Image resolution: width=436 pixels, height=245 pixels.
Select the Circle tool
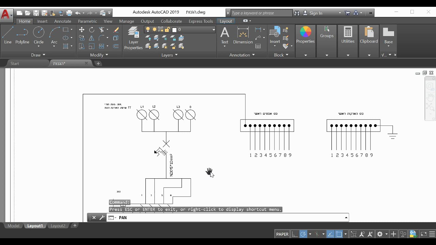pos(38,36)
